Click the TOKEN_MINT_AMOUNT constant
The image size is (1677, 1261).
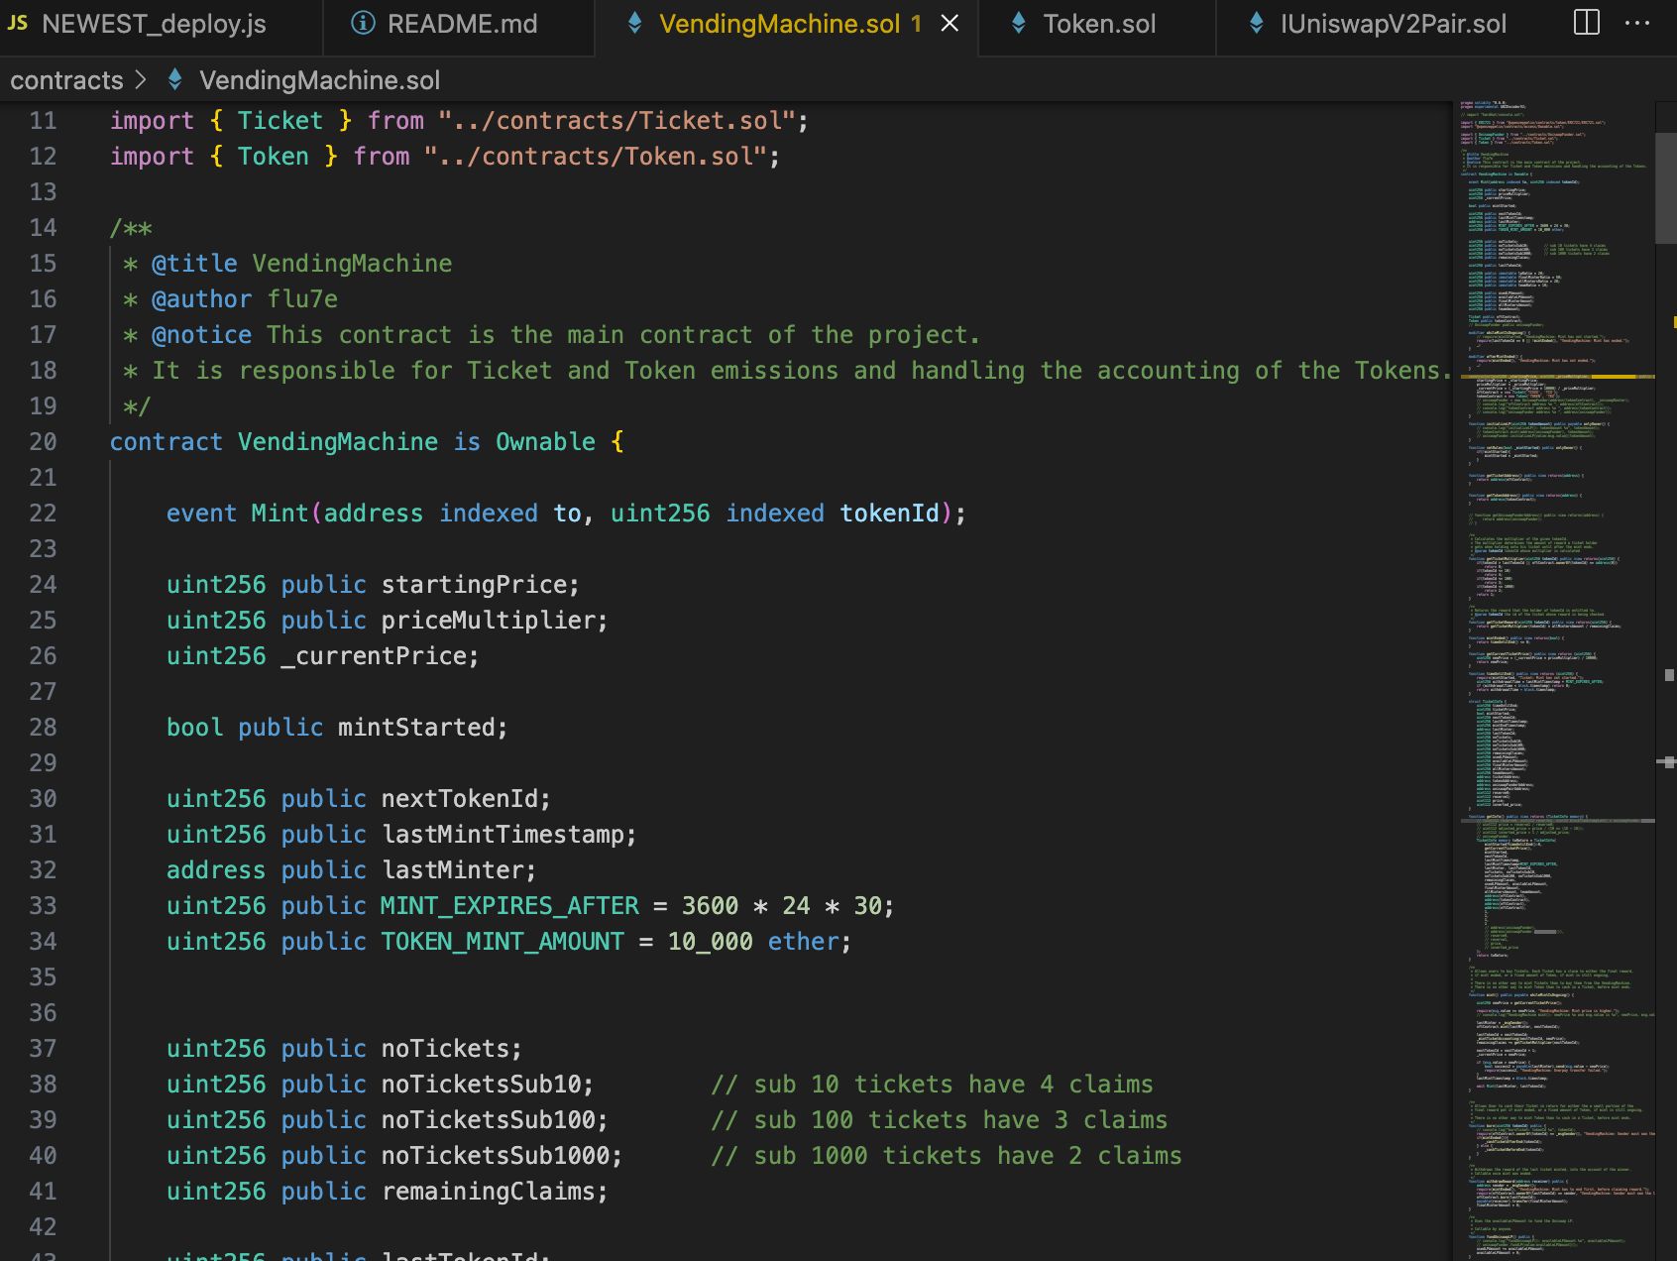[x=503, y=942]
